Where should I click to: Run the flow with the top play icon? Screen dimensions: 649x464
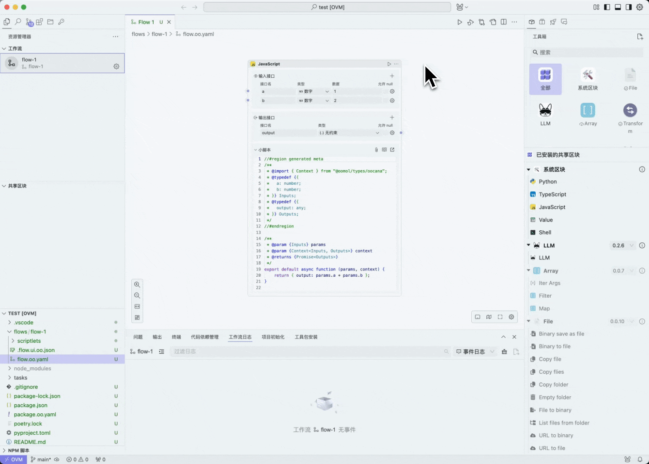(x=459, y=22)
